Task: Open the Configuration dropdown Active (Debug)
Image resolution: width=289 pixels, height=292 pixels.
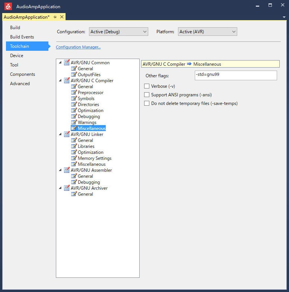Action: click(x=118, y=32)
